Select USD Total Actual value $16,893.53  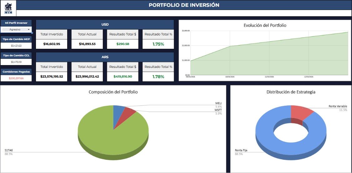pyautogui.click(x=87, y=44)
